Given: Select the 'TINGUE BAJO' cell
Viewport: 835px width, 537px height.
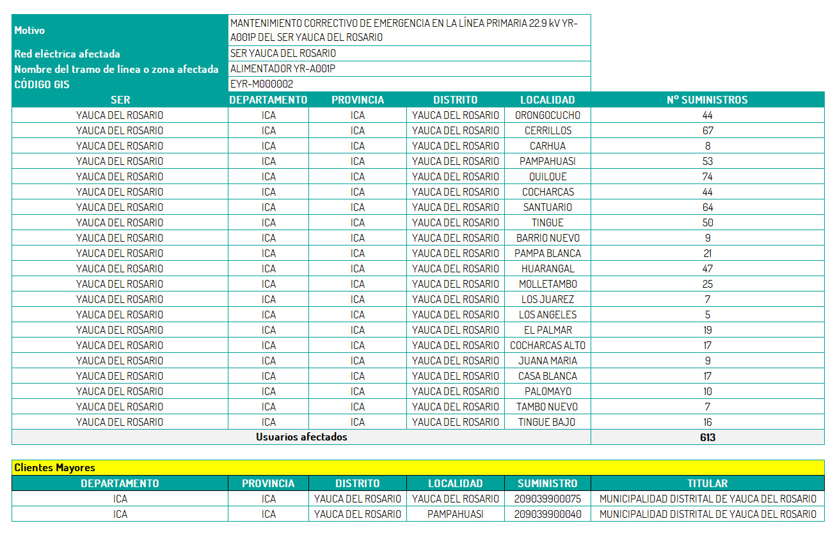Looking at the screenshot, I should point(547,422).
